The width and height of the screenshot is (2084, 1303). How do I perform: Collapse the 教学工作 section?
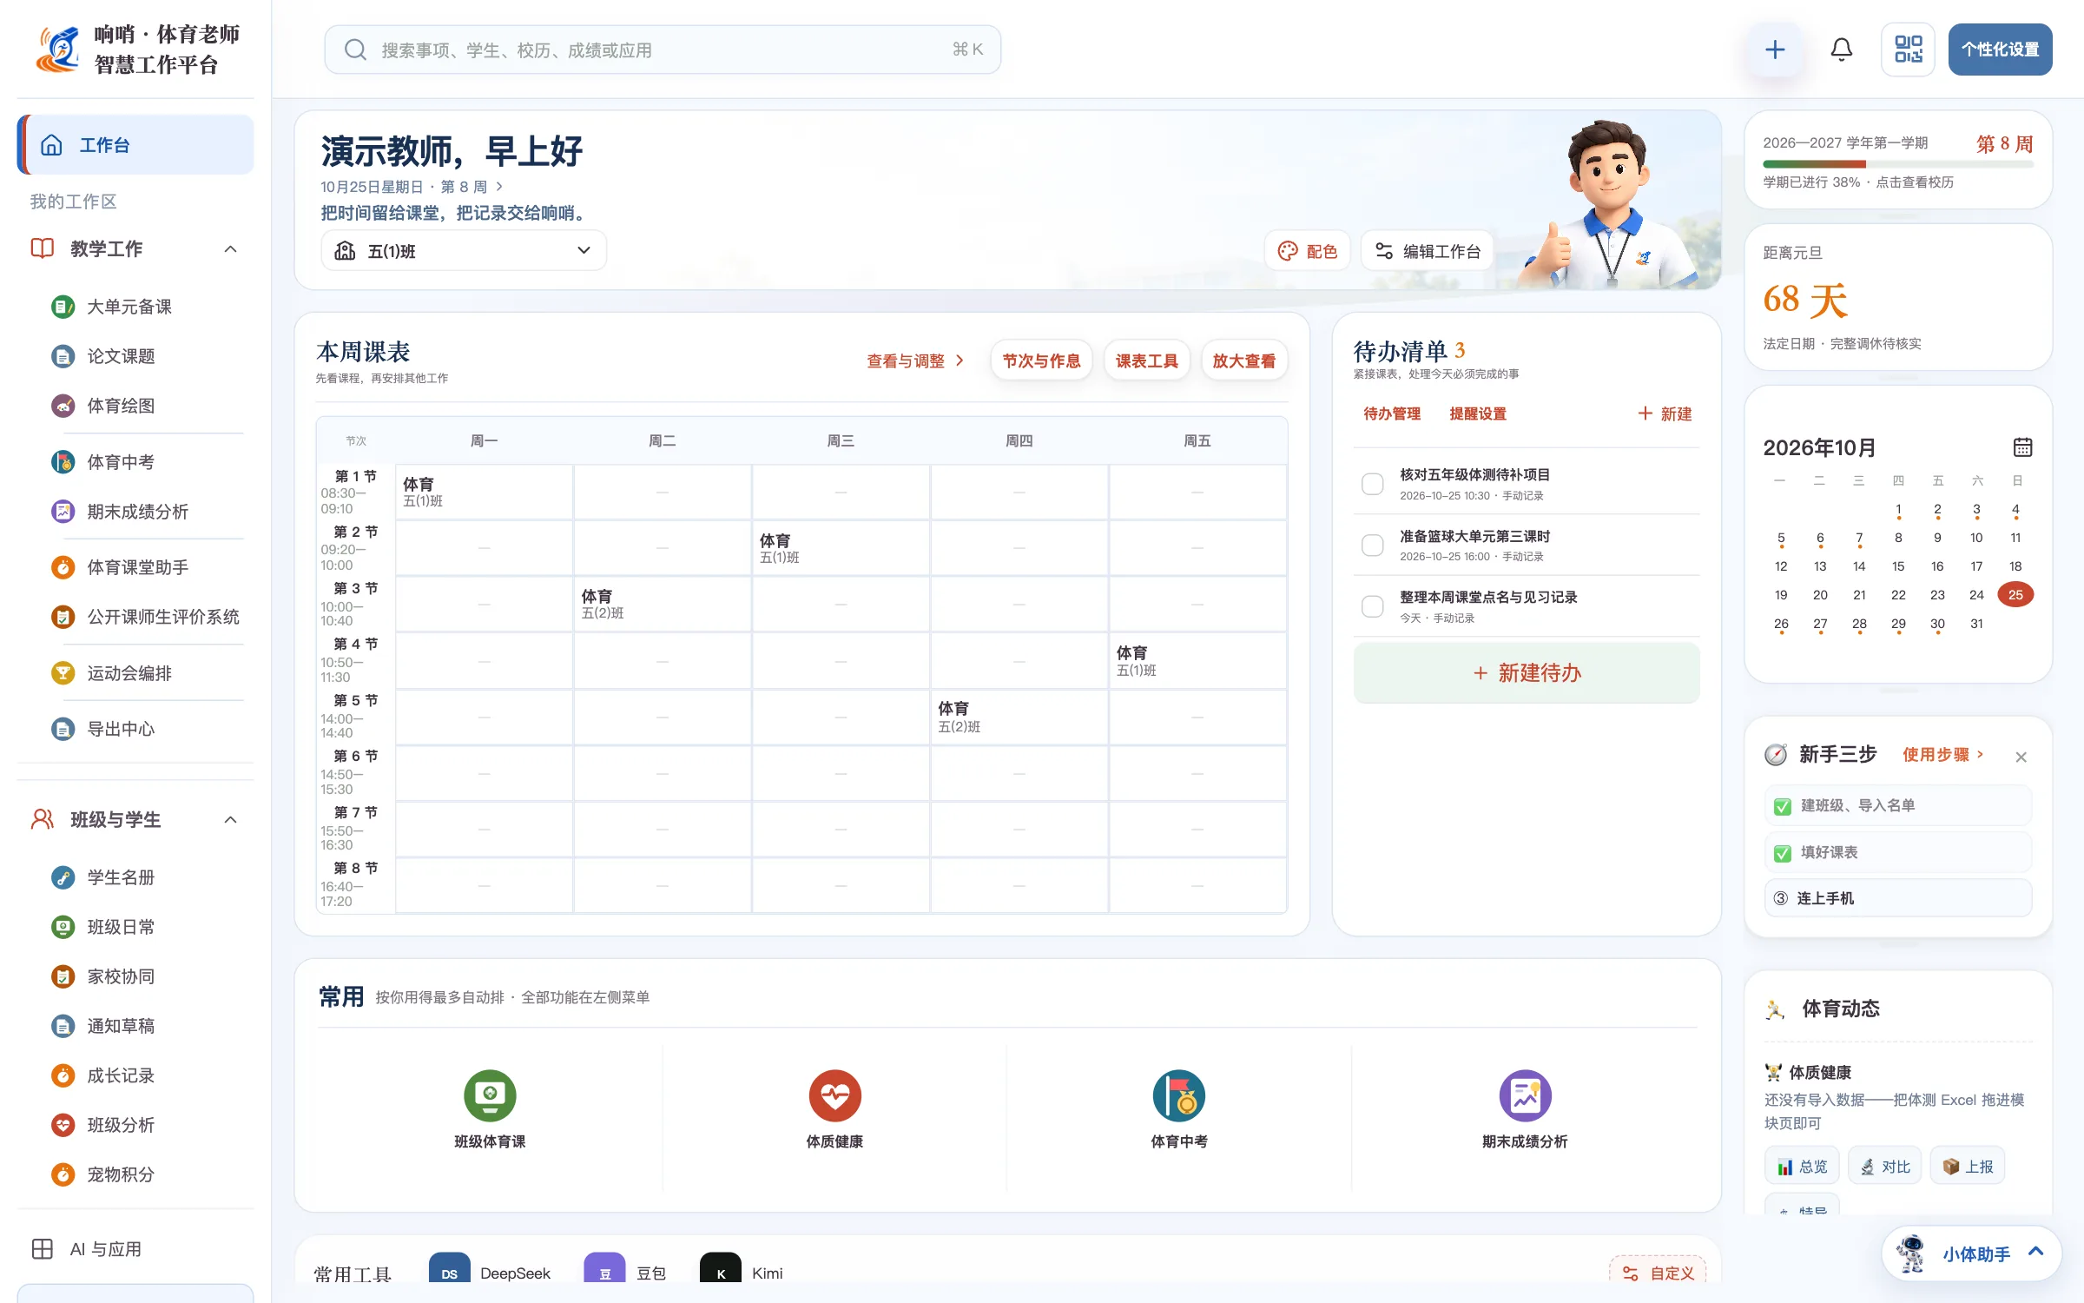tap(230, 249)
